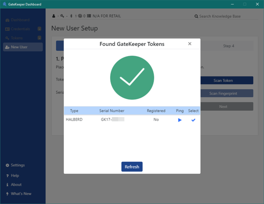Switch to the Step 4 tab
This screenshot has width=264, height=204.
228,46
